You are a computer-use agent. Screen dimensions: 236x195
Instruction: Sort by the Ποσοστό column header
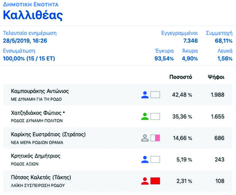(x=180, y=77)
